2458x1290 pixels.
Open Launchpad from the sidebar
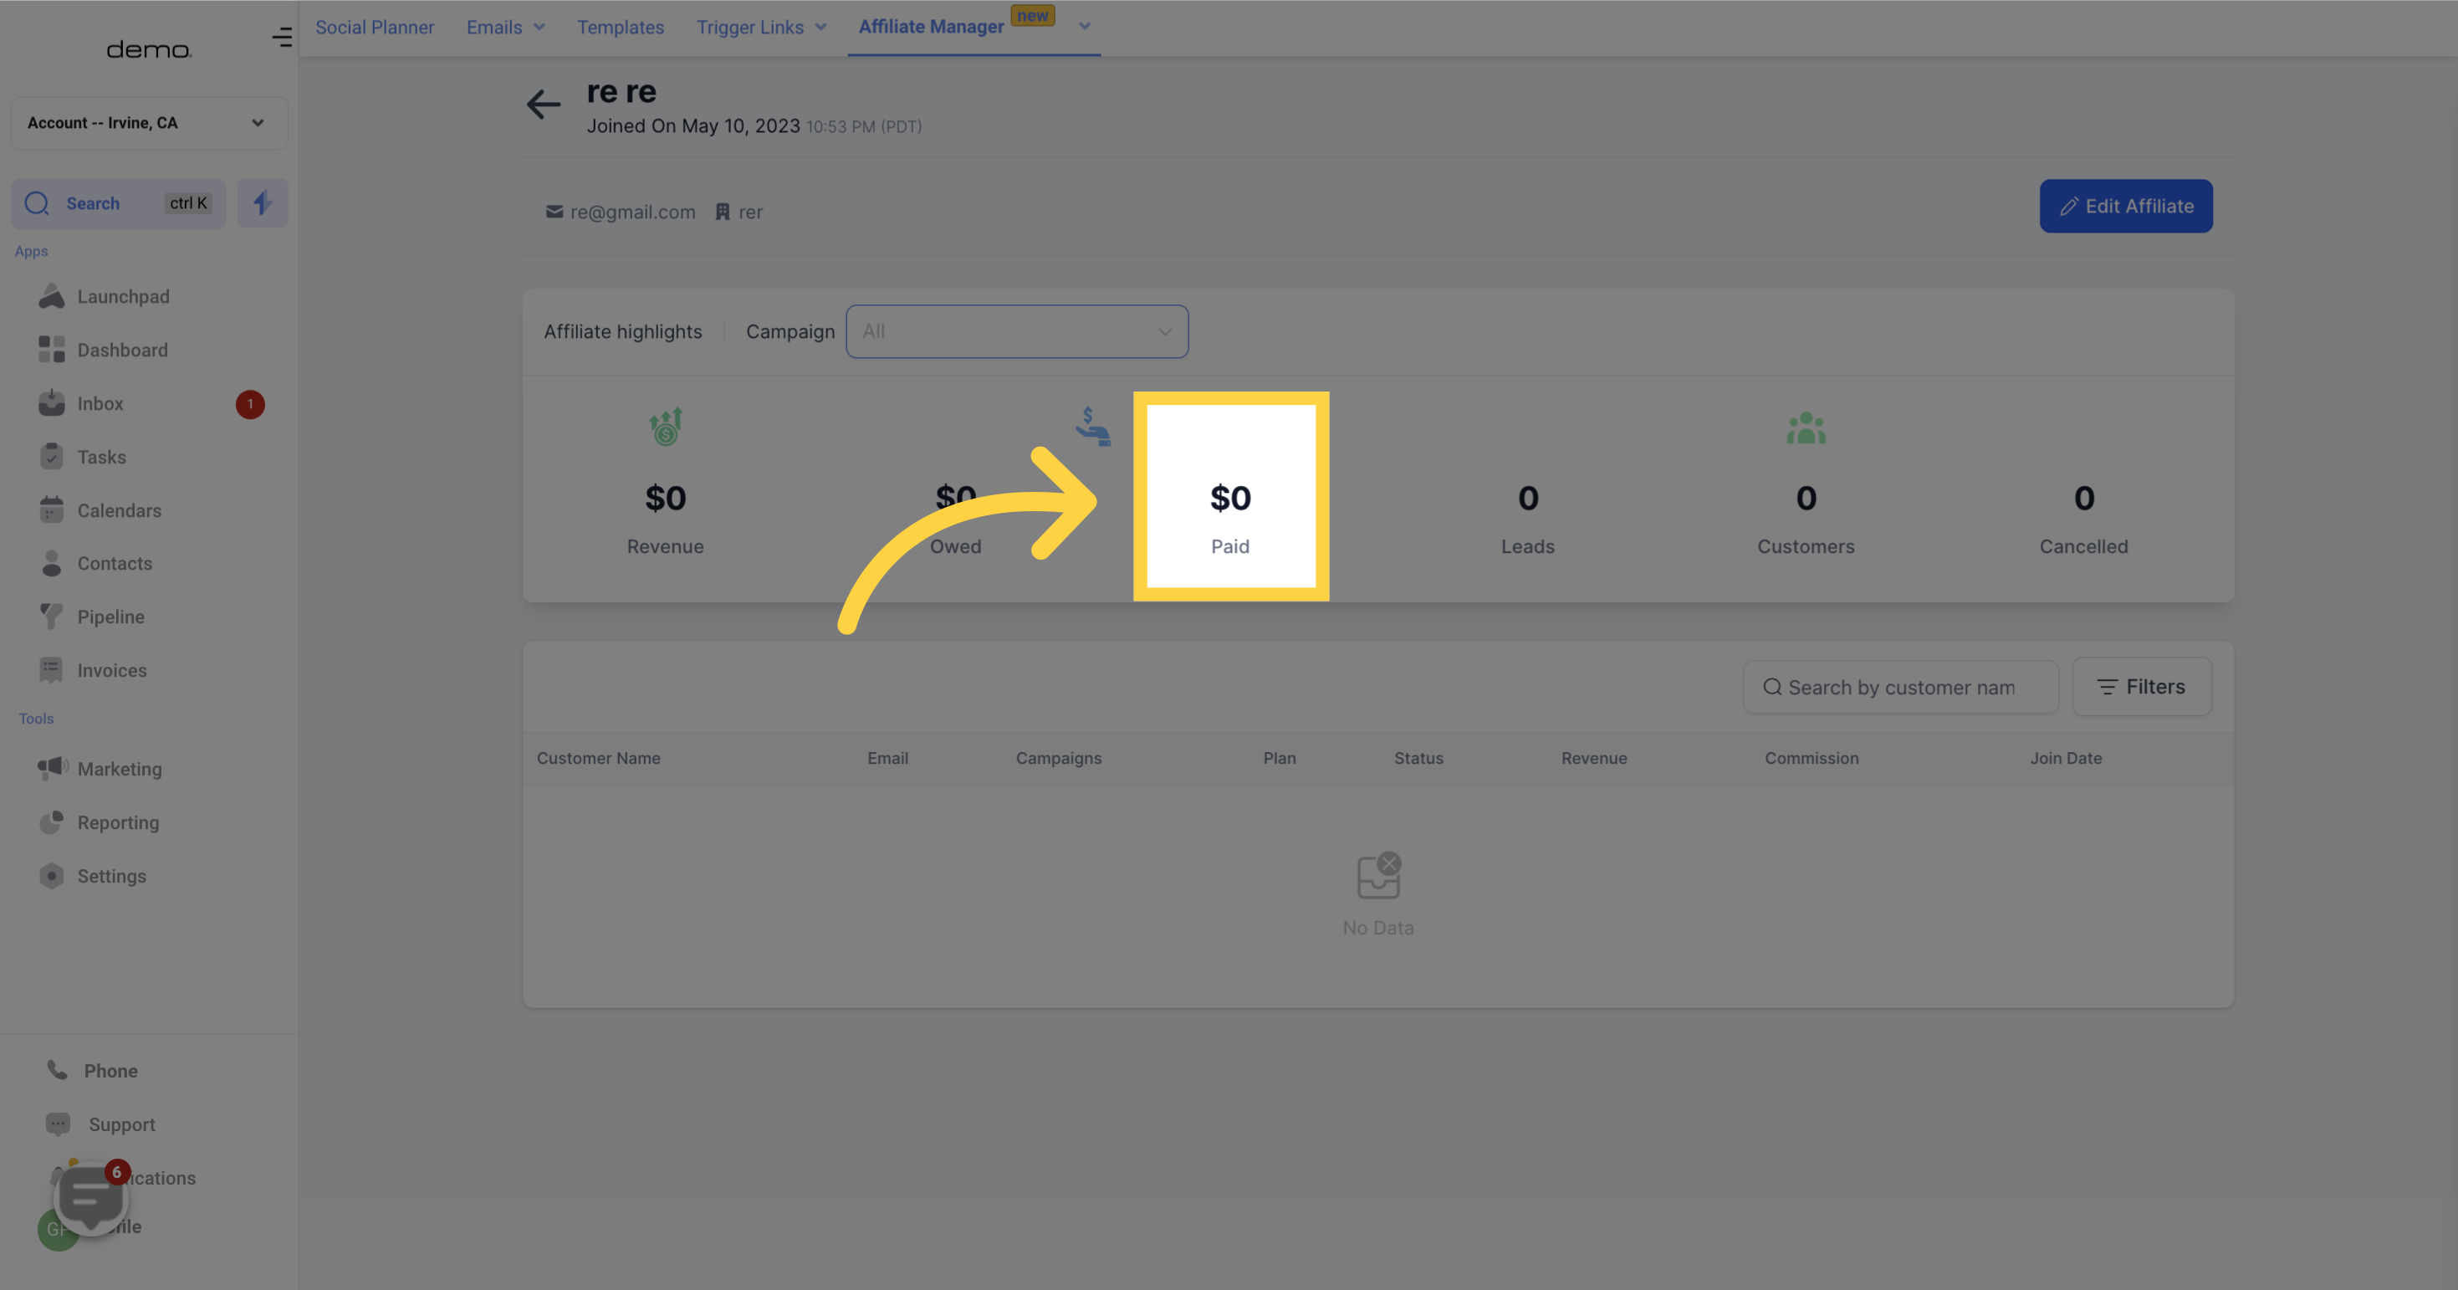point(123,297)
